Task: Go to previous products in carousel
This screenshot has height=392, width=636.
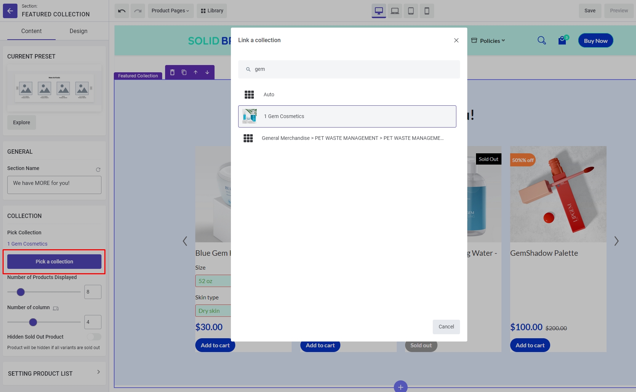Action: [x=185, y=241]
